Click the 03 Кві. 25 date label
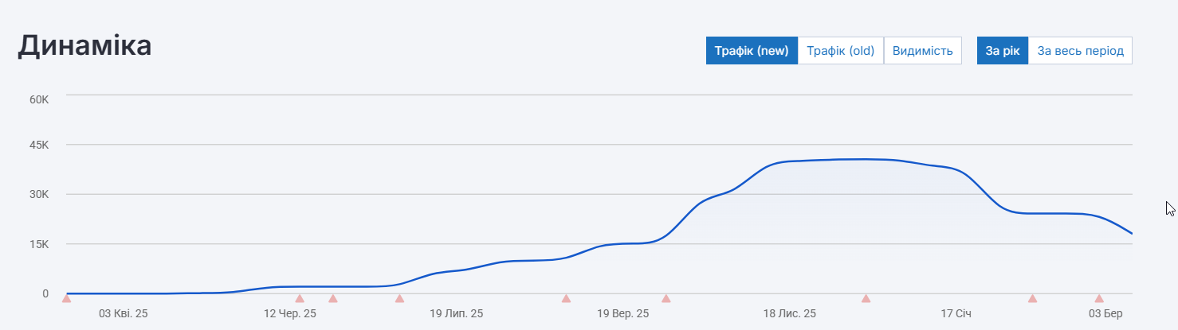Viewport: 1178px width, 330px height. pyautogui.click(x=123, y=314)
